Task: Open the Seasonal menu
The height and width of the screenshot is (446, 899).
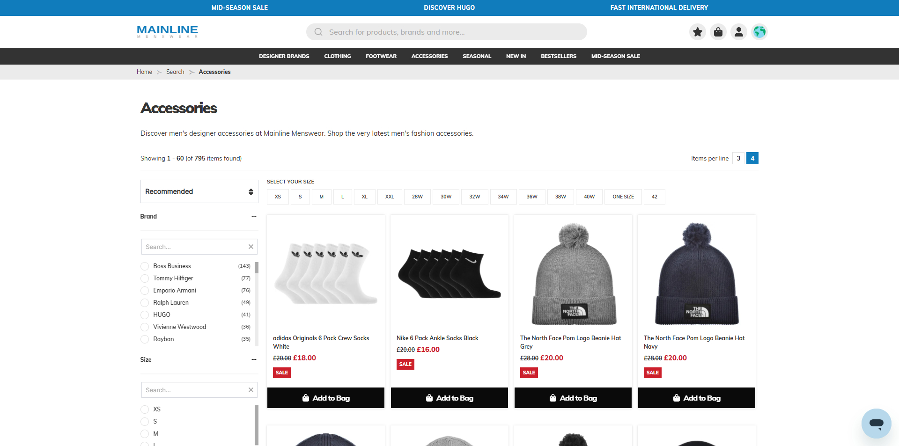Action: (477, 56)
